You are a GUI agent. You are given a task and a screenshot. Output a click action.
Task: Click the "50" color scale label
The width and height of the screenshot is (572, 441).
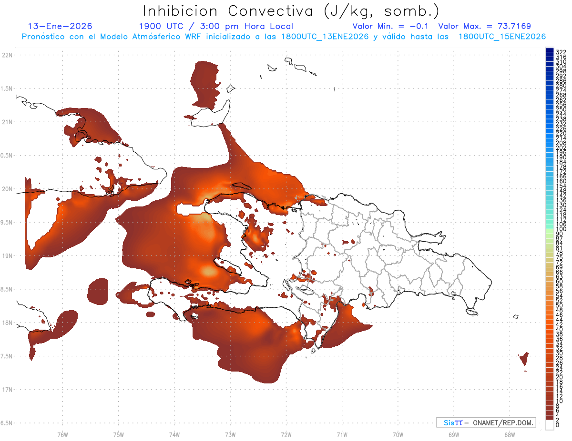[560, 305]
